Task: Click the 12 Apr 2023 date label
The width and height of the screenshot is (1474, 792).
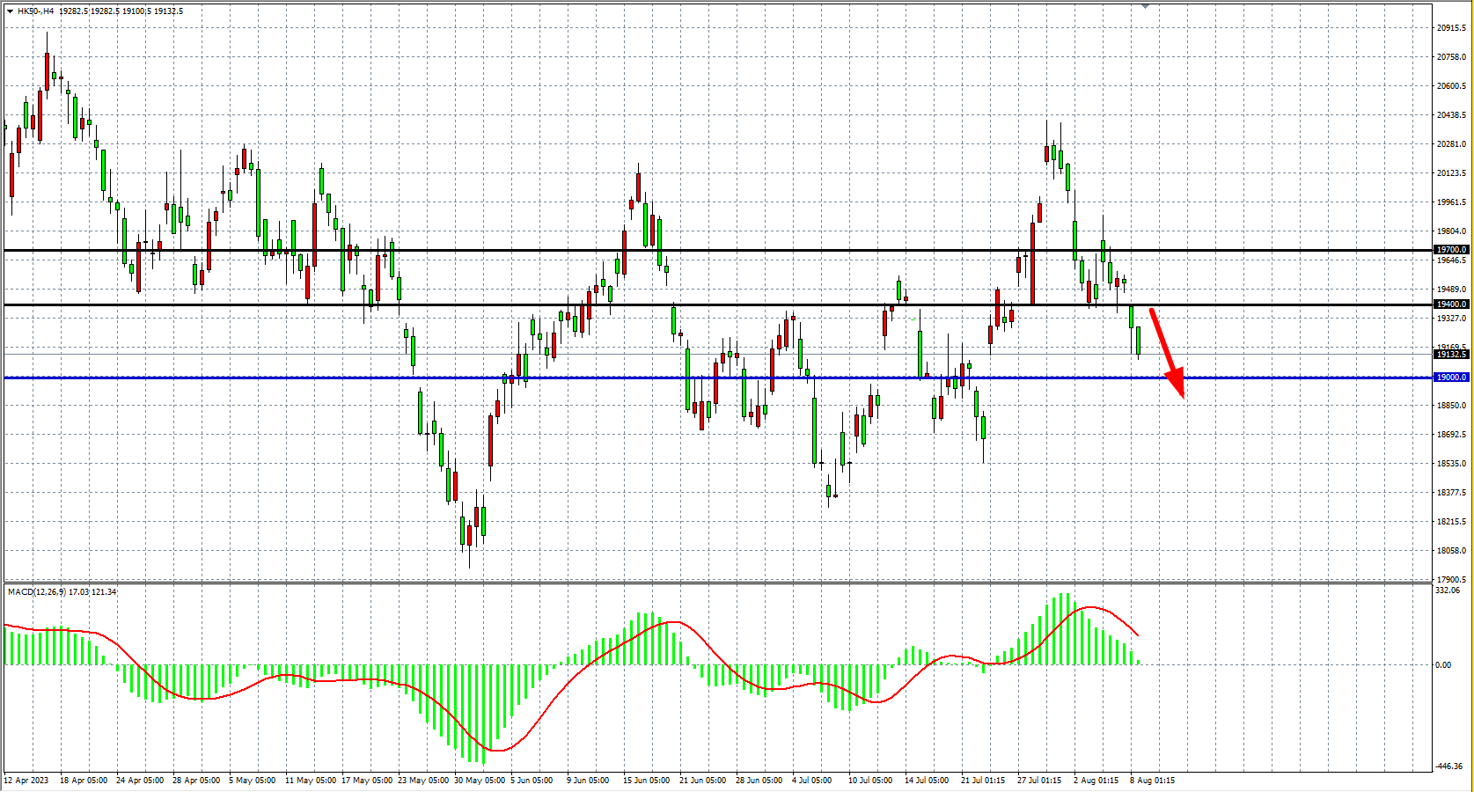Action: (x=26, y=781)
